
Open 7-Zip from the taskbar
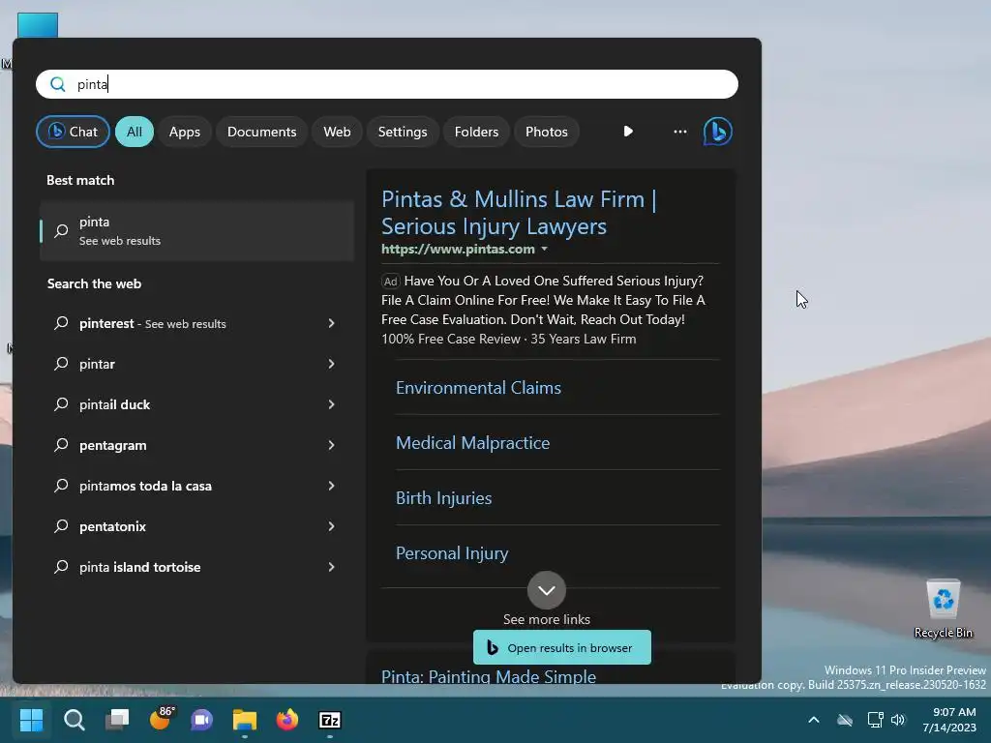(330, 720)
